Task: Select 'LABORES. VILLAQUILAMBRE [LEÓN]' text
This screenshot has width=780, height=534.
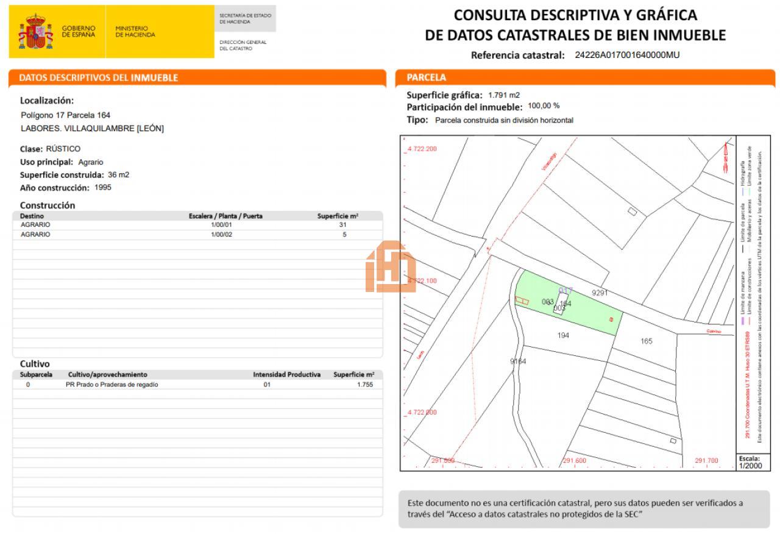Action: click(x=92, y=129)
